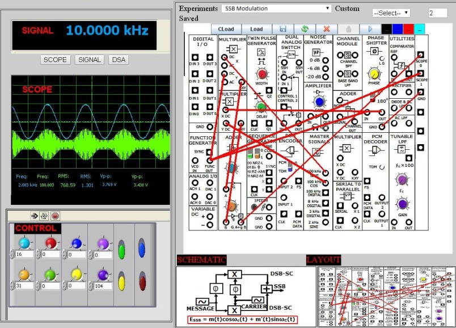Screen dimensions: 456x328
Task: Open the Custom --Select-- dropdown
Action: click(391, 12)
